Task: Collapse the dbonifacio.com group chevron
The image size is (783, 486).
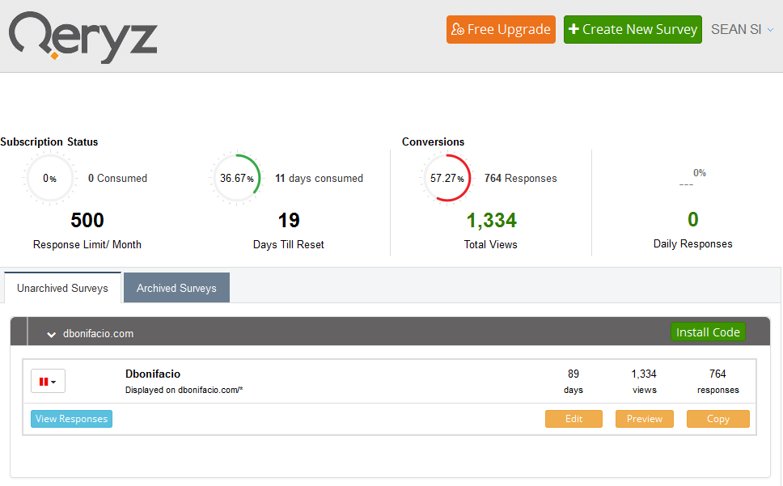Action: tap(51, 333)
